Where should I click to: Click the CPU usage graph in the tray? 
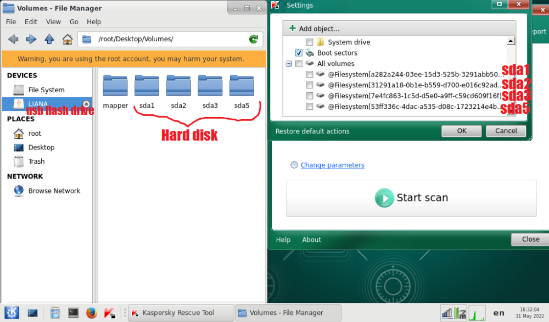pyautogui.click(x=477, y=313)
